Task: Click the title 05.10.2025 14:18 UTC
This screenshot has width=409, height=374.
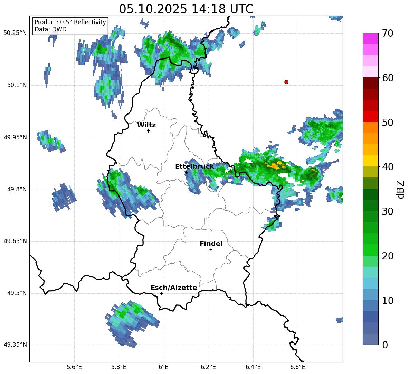Action: coord(186,9)
